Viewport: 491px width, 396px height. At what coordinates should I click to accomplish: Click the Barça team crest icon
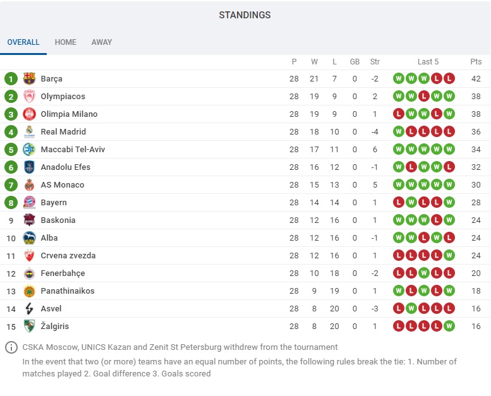29,78
